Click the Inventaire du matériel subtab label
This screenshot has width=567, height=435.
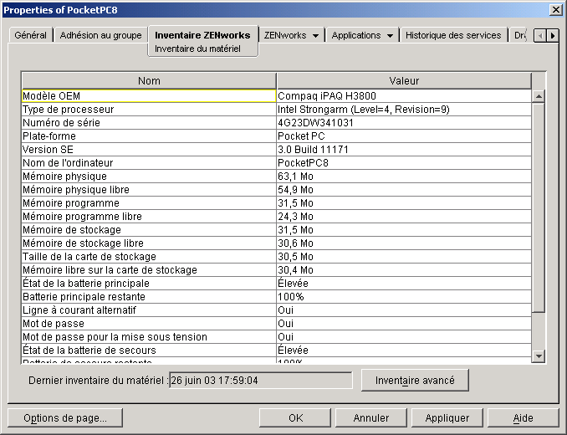coord(197,49)
